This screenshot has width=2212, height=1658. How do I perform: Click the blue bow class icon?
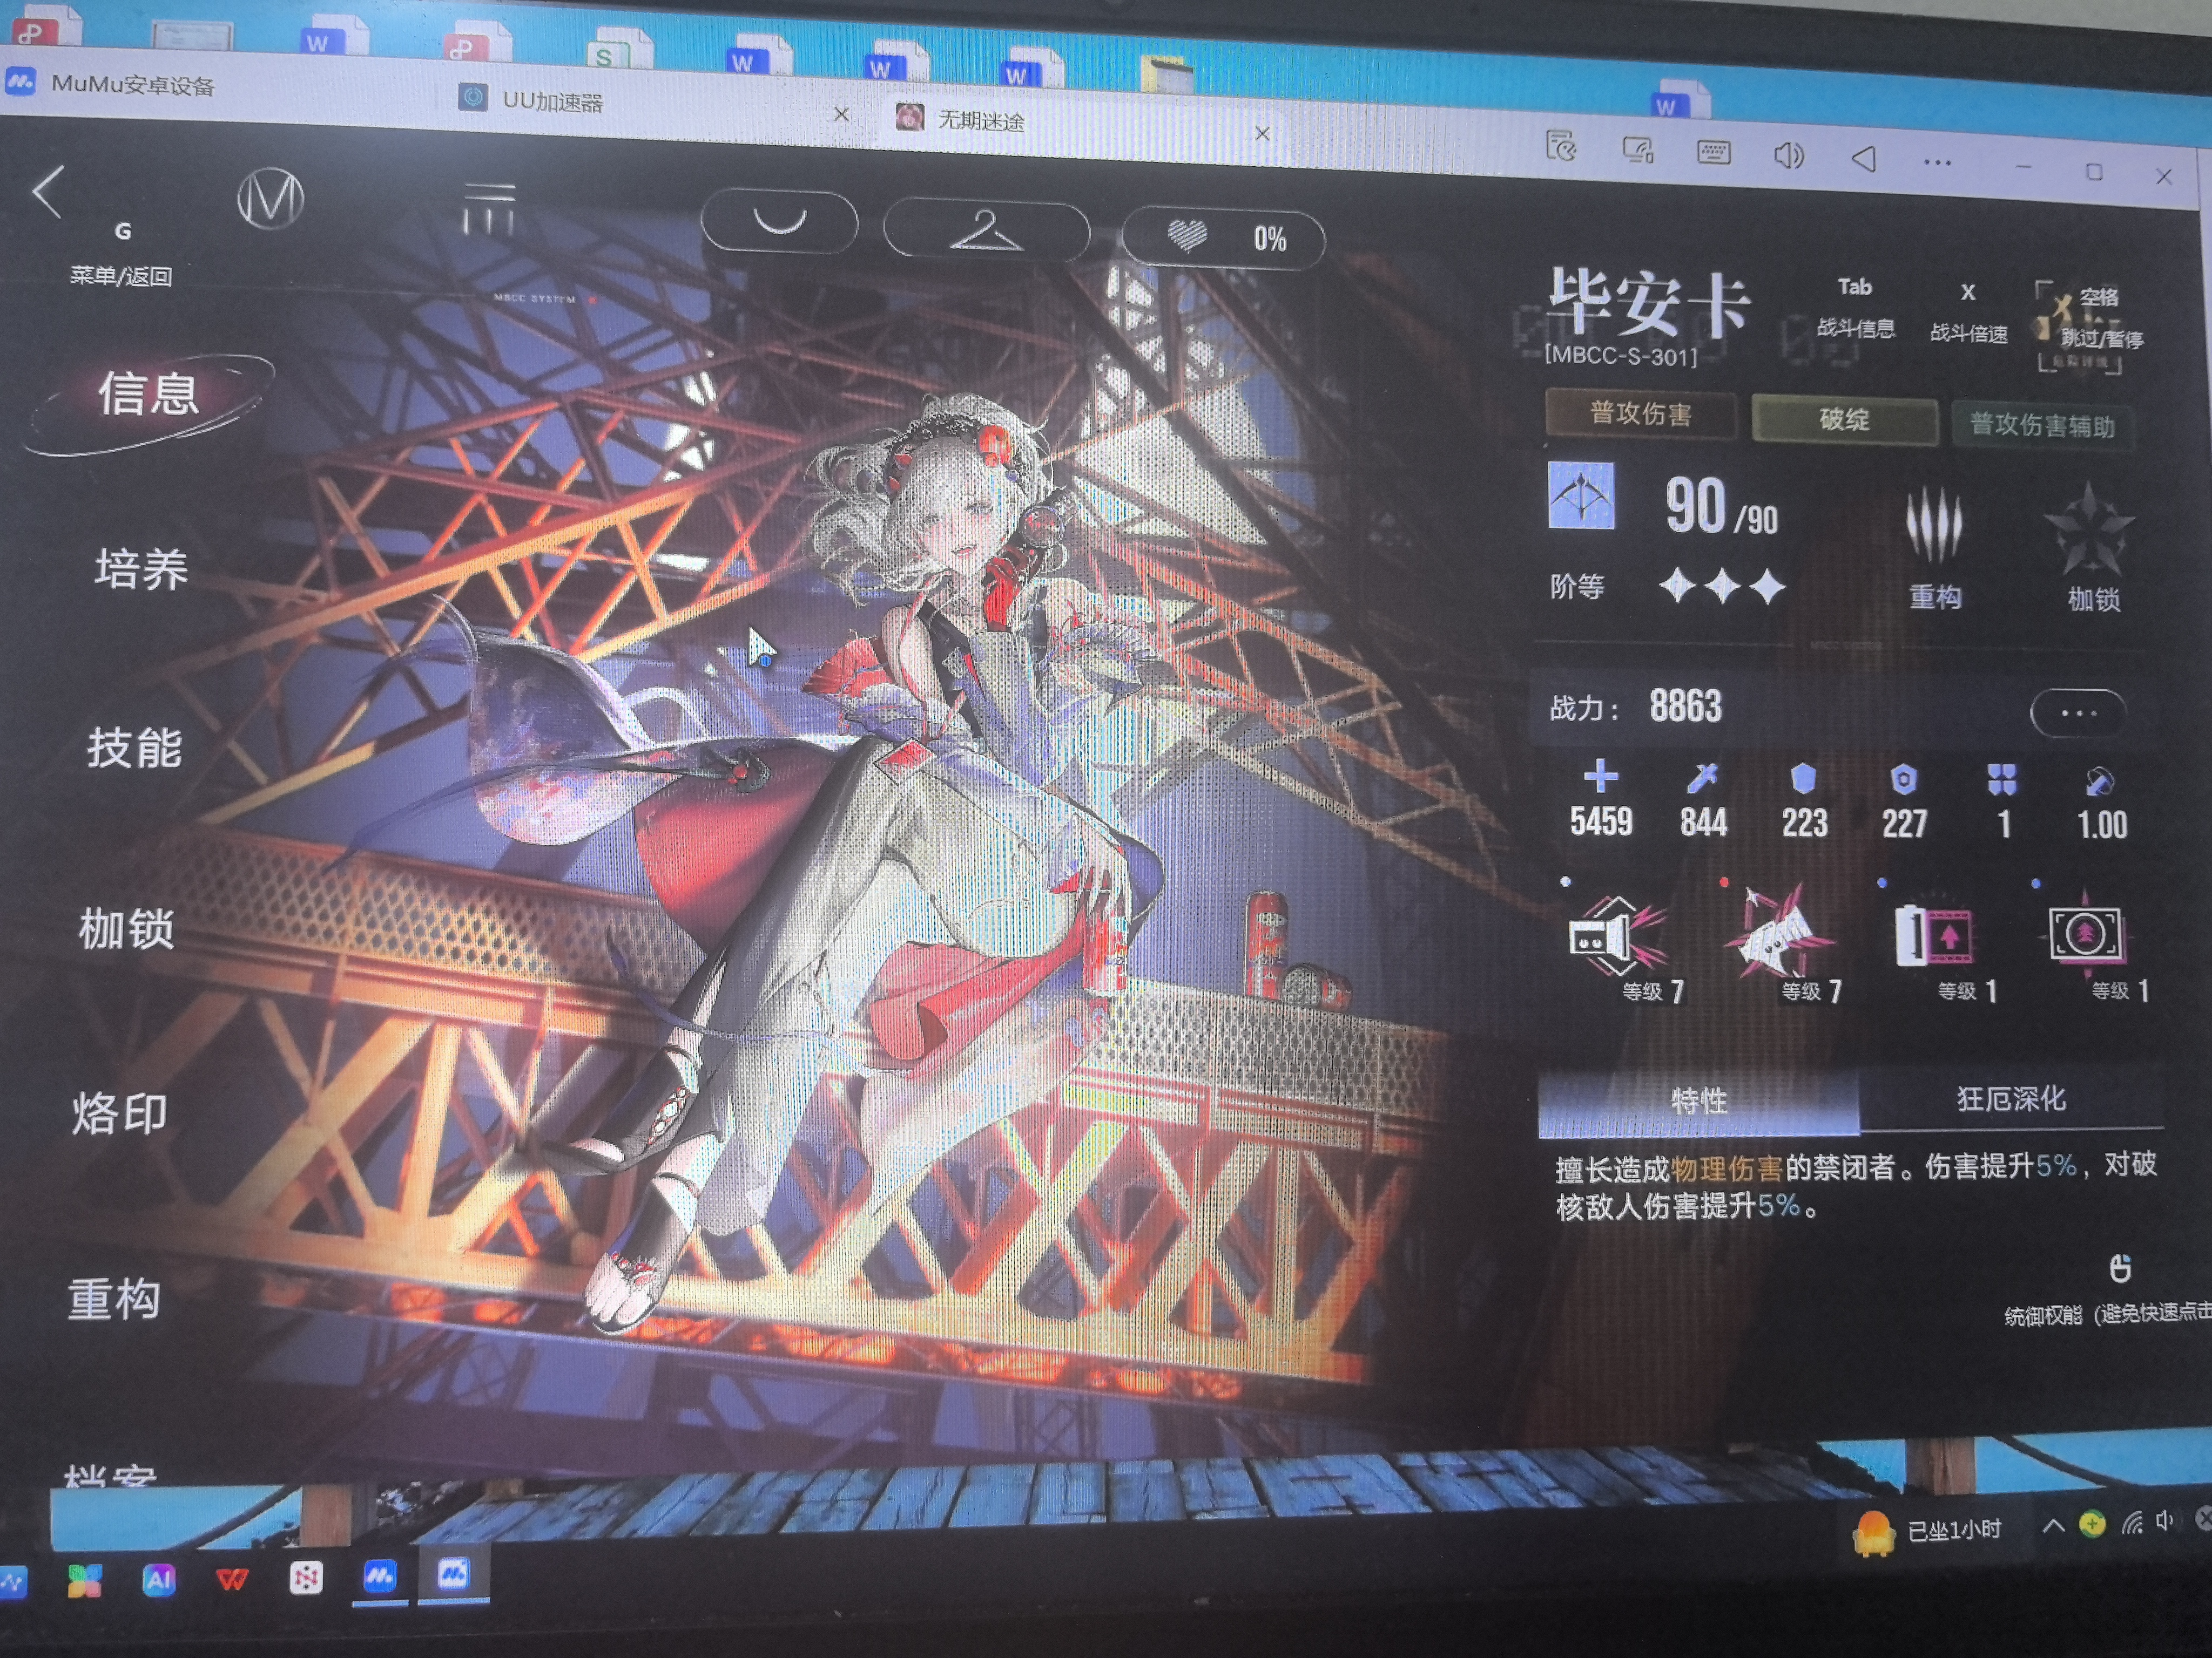1581,495
